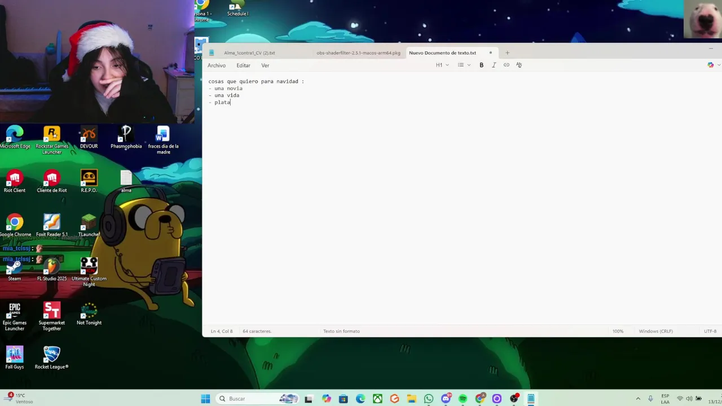Image resolution: width=722 pixels, height=406 pixels.
Task: Select the Phasmophobia desktop icon
Action: tap(126, 137)
